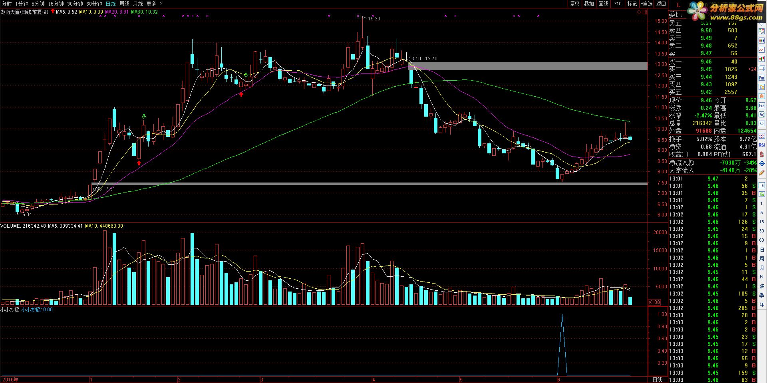Click the F10 button in the top bar
The image size is (767, 383).
(618, 4)
